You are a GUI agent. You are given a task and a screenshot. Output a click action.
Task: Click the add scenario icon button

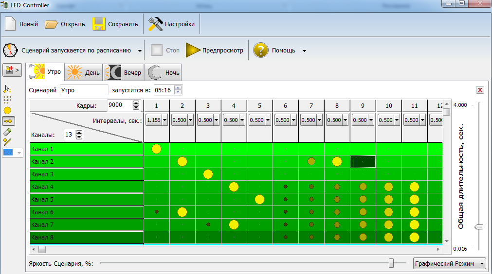tap(12, 70)
